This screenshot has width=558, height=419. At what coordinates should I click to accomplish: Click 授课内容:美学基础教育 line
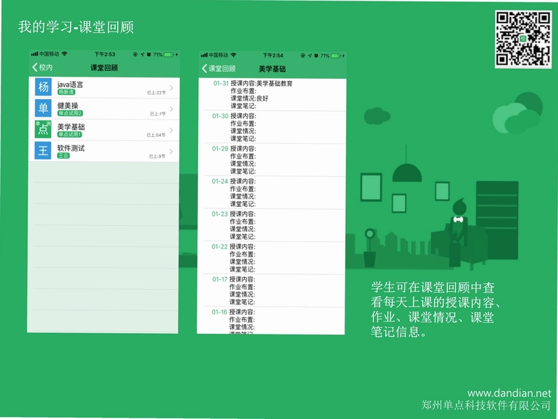262,83
